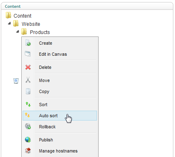Select Delete in the context menu
Screen dimensions: 175x157
point(60,67)
